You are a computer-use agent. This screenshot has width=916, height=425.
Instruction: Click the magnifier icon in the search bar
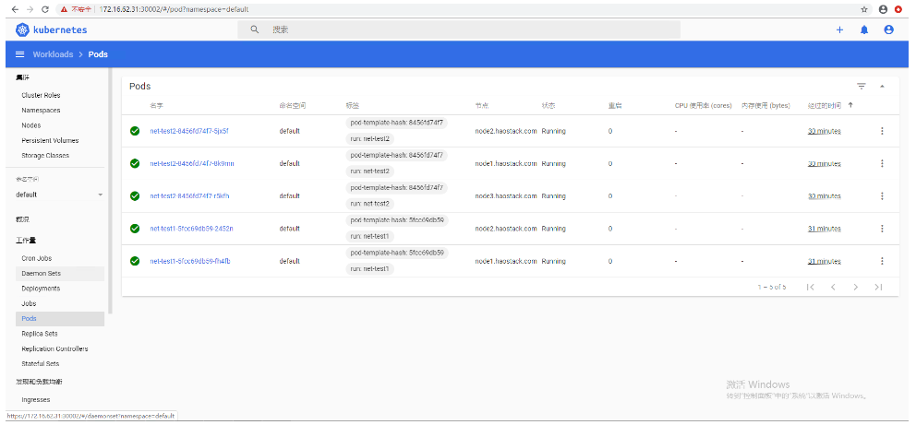(x=255, y=30)
